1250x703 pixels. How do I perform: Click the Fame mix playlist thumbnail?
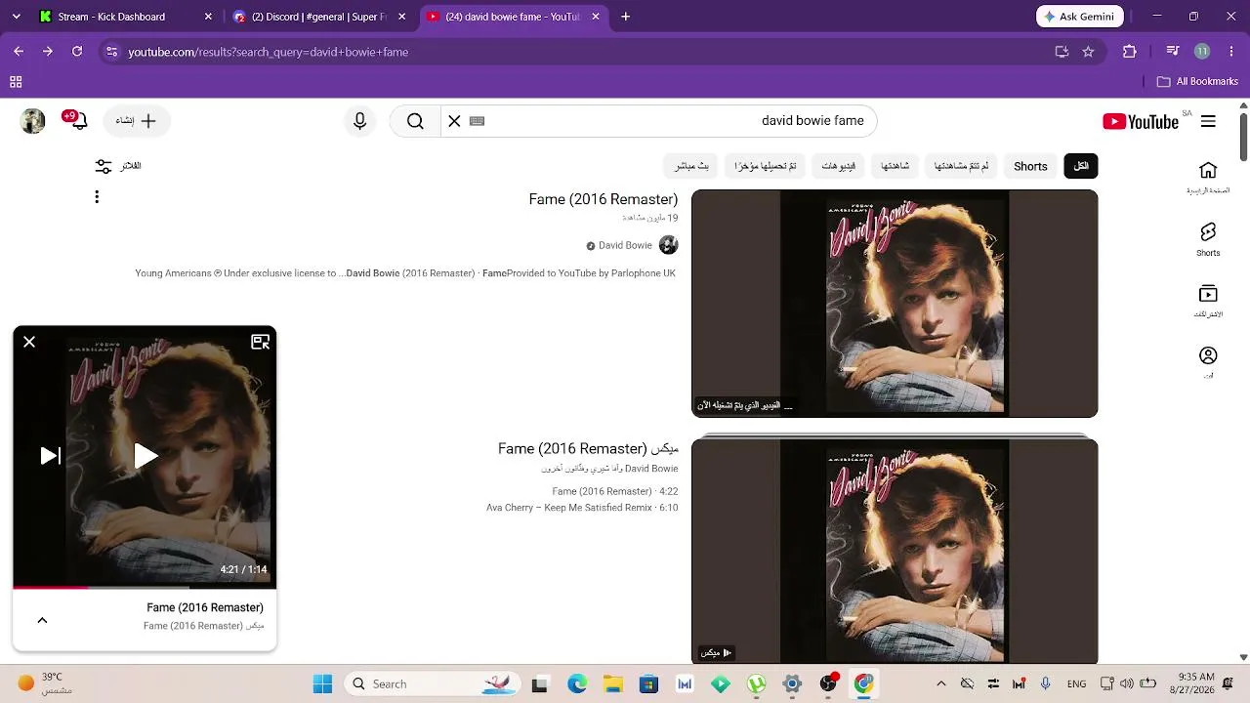coord(895,552)
